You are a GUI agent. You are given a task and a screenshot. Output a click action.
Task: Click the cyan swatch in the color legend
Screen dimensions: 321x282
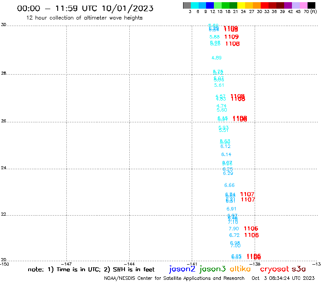[194, 5]
